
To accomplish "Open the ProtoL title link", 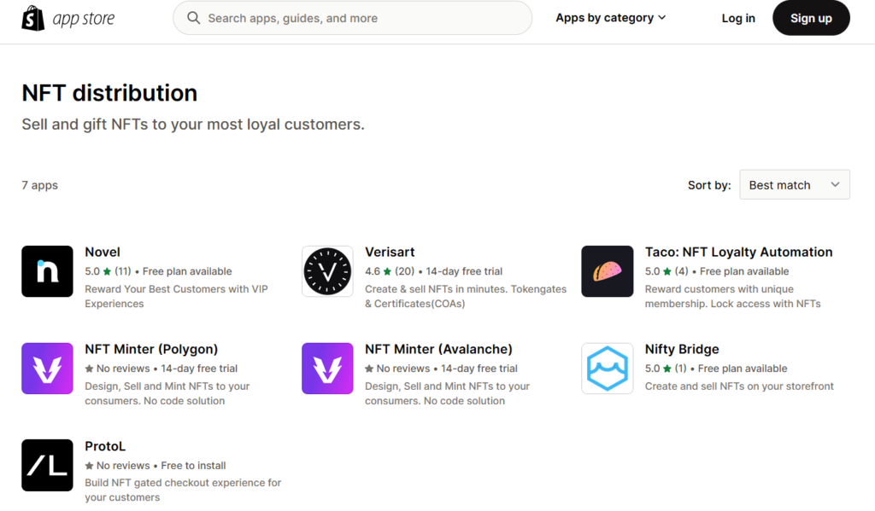I will [105, 446].
